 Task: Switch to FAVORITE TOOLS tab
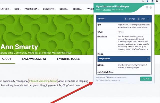[x=68, y=59]
